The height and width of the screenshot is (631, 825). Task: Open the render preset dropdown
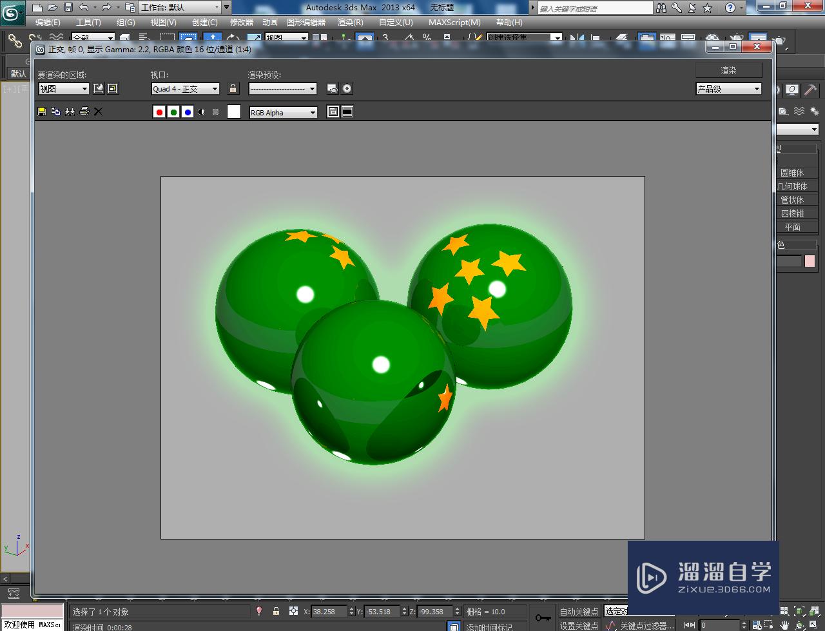[283, 89]
